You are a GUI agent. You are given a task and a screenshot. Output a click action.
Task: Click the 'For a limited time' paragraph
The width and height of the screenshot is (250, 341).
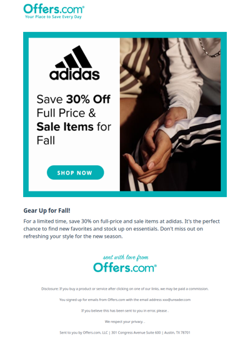click(x=121, y=229)
